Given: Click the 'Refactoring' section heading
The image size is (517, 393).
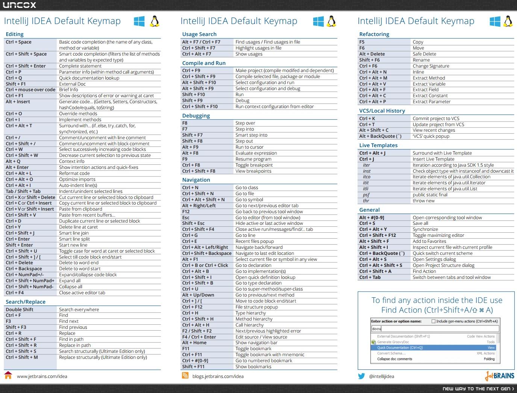Looking at the screenshot, I should point(374,34).
